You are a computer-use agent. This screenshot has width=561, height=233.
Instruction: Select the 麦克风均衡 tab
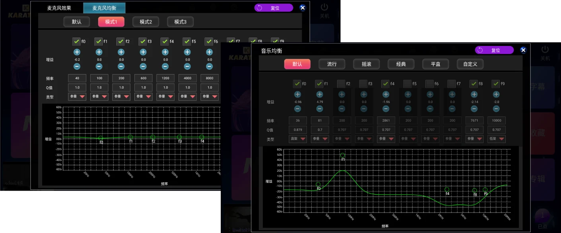click(104, 8)
